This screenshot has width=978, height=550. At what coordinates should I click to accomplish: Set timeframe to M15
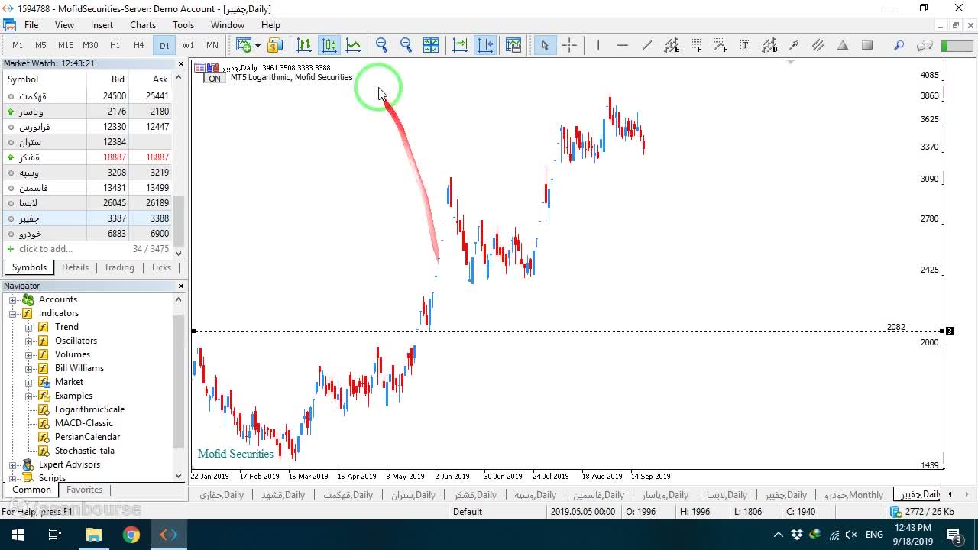click(x=66, y=45)
